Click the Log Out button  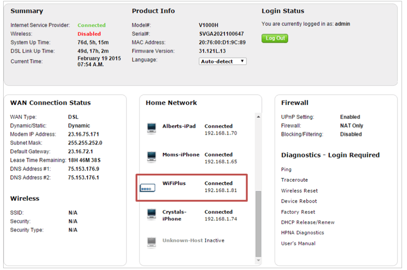(x=274, y=38)
